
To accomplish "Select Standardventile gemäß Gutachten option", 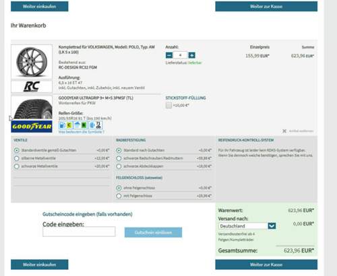I will pyautogui.click(x=17, y=150).
